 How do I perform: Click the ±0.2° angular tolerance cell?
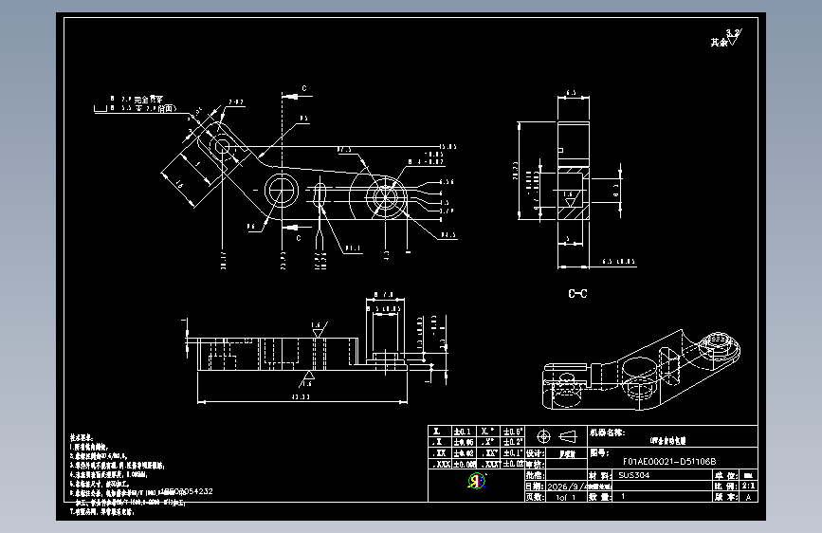point(513,442)
